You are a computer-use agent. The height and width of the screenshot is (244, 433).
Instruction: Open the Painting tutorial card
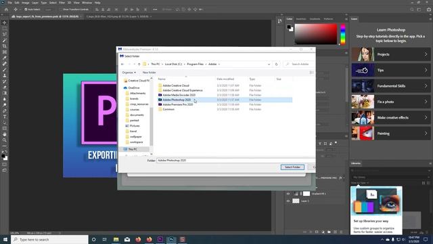coord(391,134)
